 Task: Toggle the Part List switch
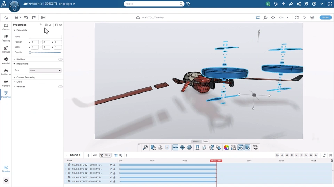pos(61,87)
